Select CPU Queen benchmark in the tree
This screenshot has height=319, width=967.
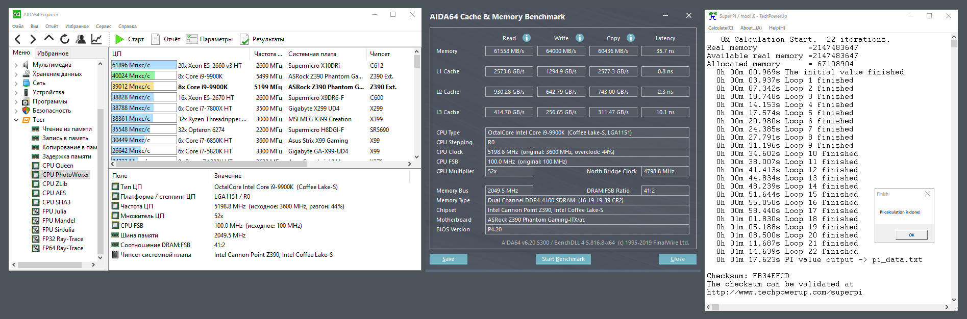[58, 166]
